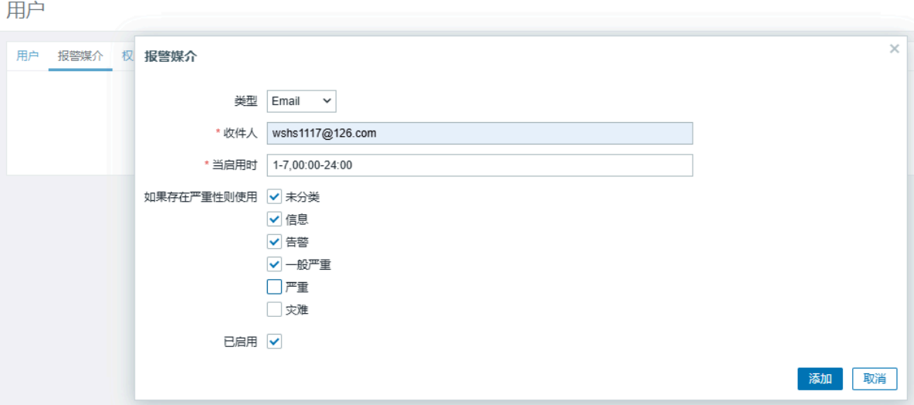
Task: Click the 如果存在严重性则使用 label
Action: (200, 197)
